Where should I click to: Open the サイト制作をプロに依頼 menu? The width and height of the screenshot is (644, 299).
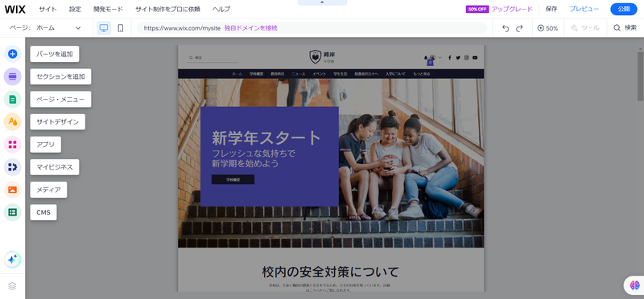(167, 9)
